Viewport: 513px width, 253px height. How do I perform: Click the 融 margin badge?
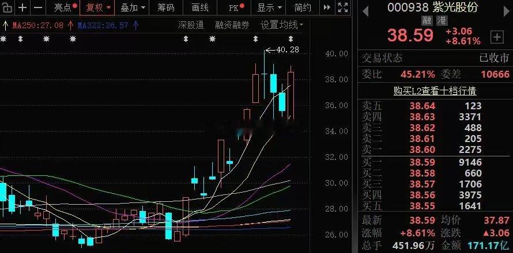[427, 21]
